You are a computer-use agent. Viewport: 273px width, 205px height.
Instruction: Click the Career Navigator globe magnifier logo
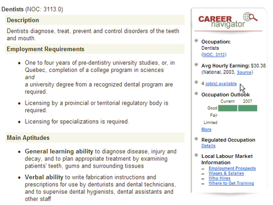[250, 17]
